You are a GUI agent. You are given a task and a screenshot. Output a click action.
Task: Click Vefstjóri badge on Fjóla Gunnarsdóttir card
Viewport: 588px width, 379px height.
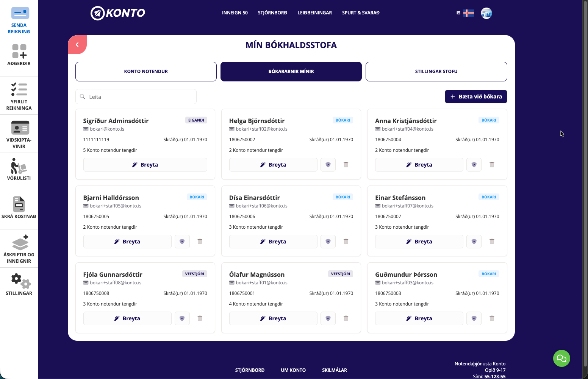coord(195,274)
